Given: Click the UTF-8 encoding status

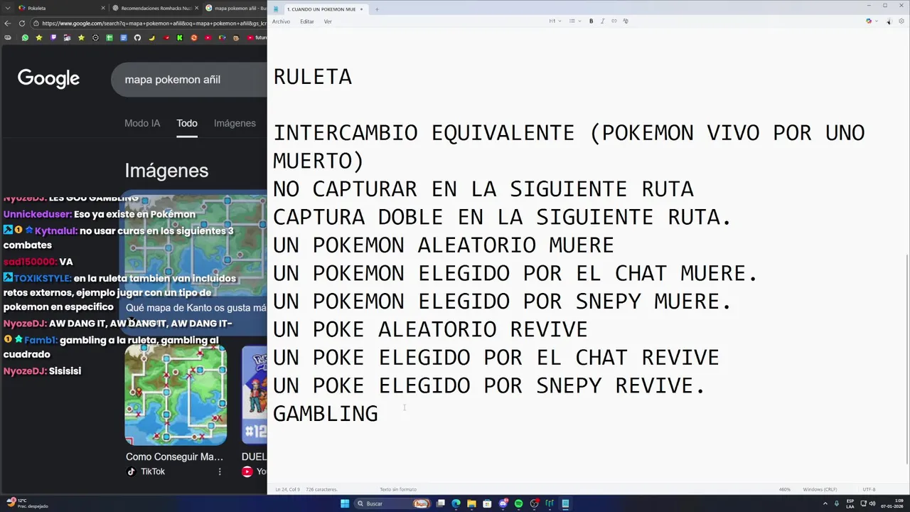Looking at the screenshot, I should click(869, 489).
